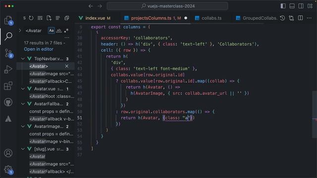Open a new search editor
Image resolution: width=317 pixels, height=178 pixels.
pos(49,18)
